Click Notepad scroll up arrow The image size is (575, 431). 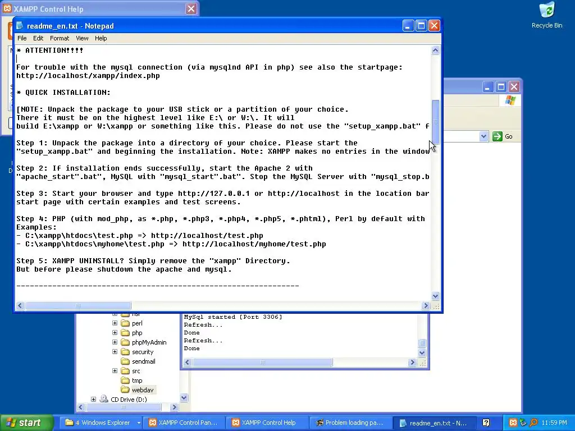click(x=435, y=50)
